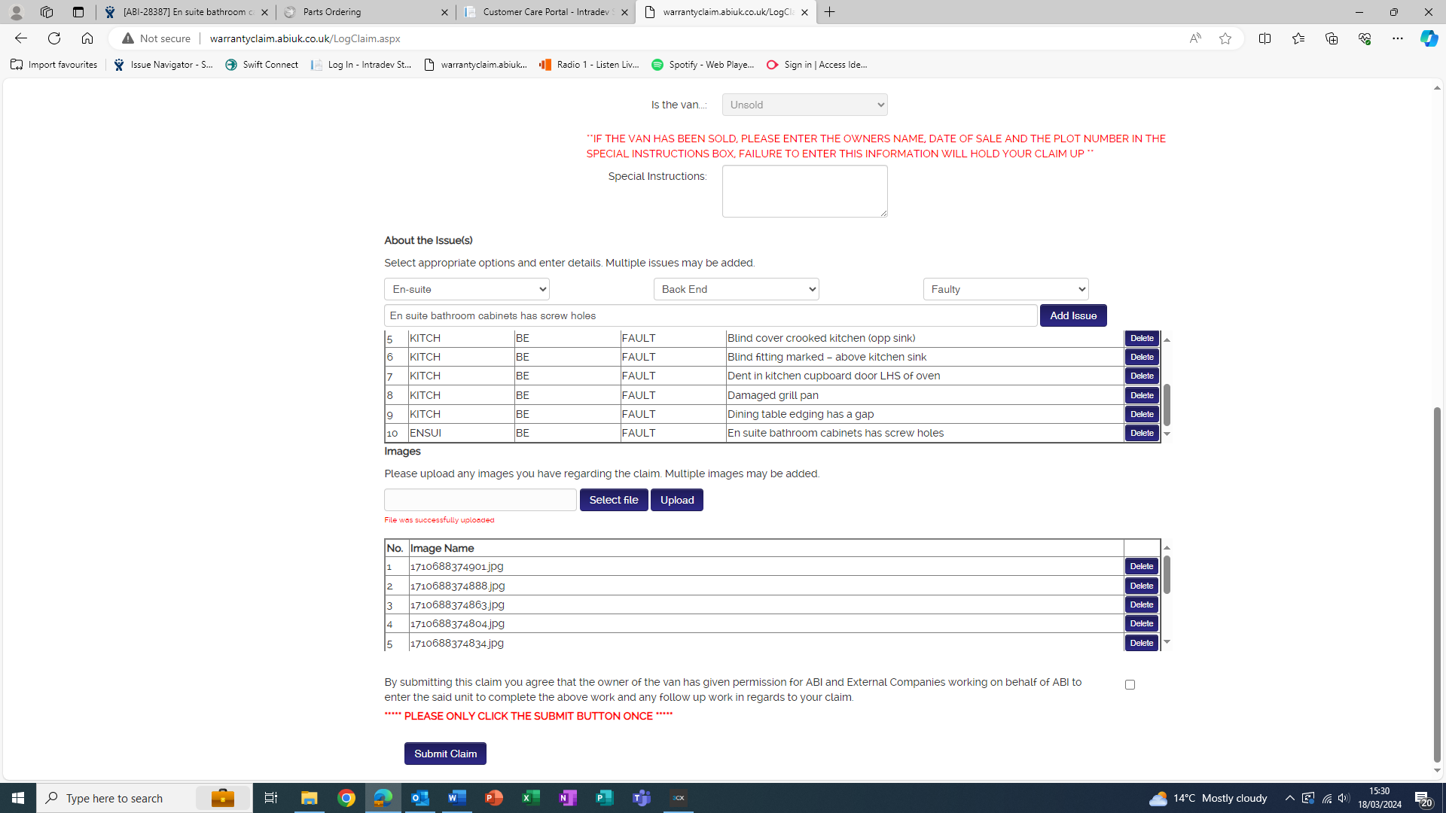Viewport: 1446px width, 813px height.
Task: Expand the En-suite area dropdown
Action: [x=466, y=289]
